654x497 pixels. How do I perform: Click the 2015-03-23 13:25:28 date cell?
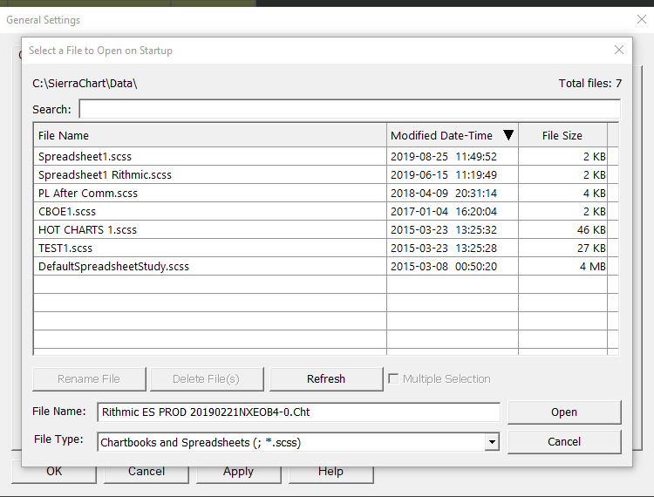[x=452, y=248]
